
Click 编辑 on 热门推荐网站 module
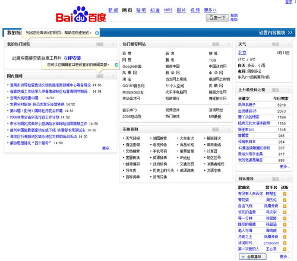pyautogui.click(x=216, y=44)
